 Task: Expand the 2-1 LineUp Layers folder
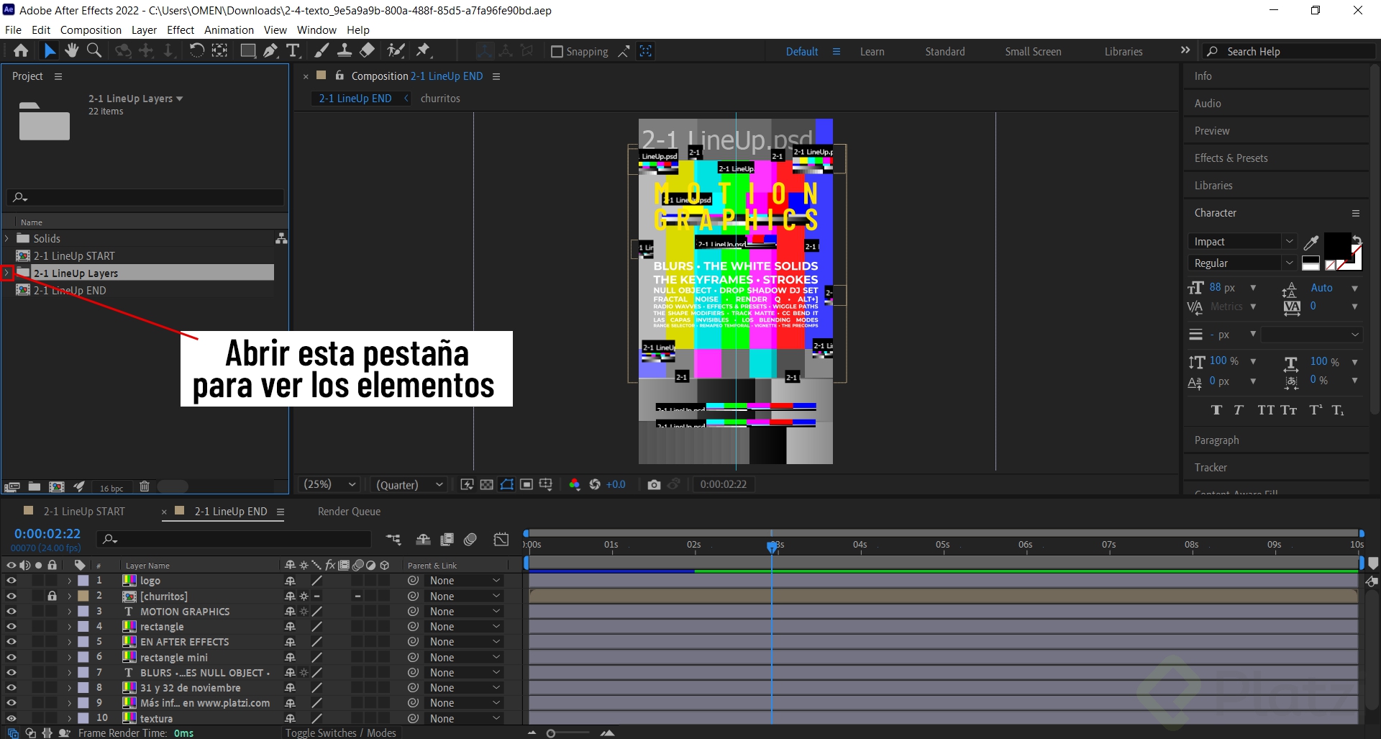(7, 273)
